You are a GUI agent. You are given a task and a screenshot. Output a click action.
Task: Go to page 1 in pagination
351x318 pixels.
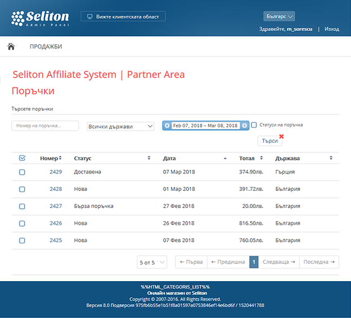pyautogui.click(x=254, y=262)
